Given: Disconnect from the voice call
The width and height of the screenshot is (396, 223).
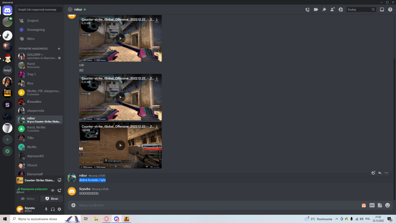Looking at the screenshot, I should 59,190.
